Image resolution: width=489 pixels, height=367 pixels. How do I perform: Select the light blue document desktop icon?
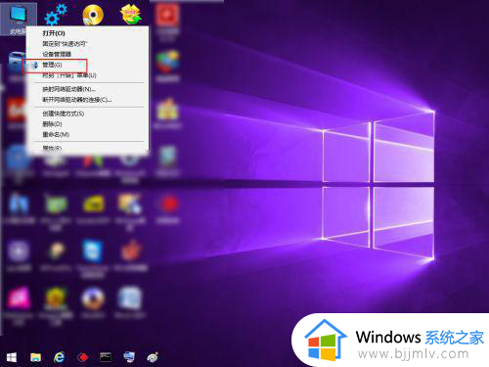tap(130, 298)
